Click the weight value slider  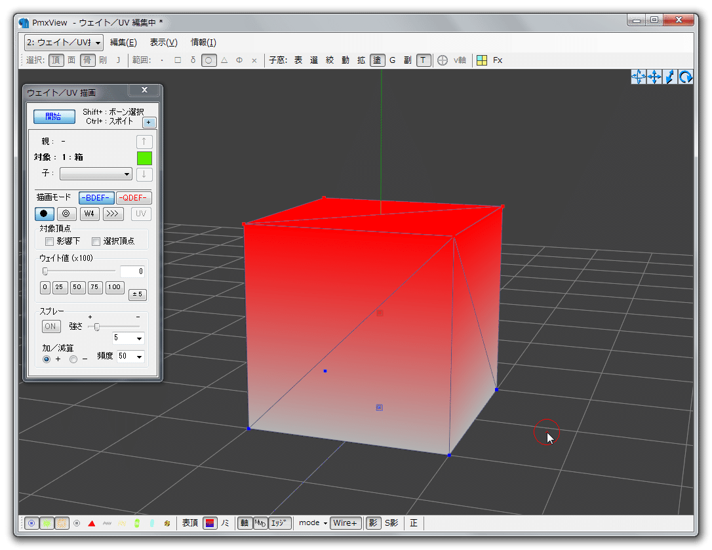pos(79,271)
